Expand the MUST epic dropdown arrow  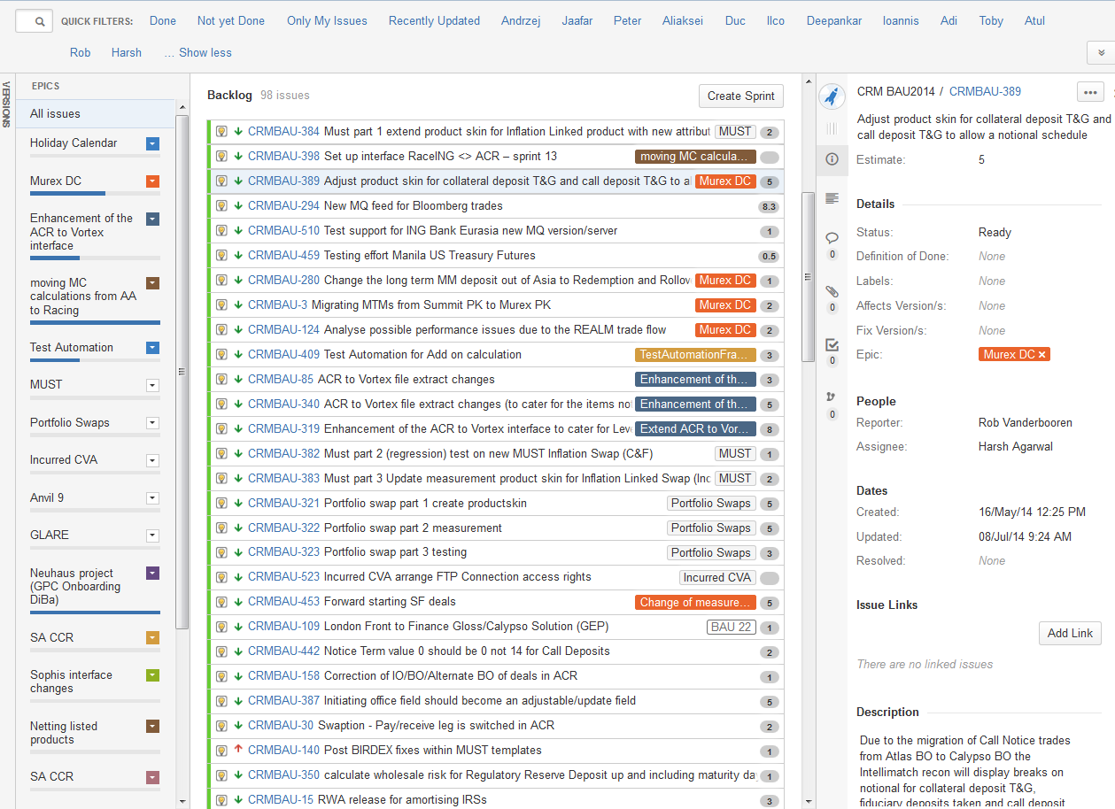click(152, 385)
